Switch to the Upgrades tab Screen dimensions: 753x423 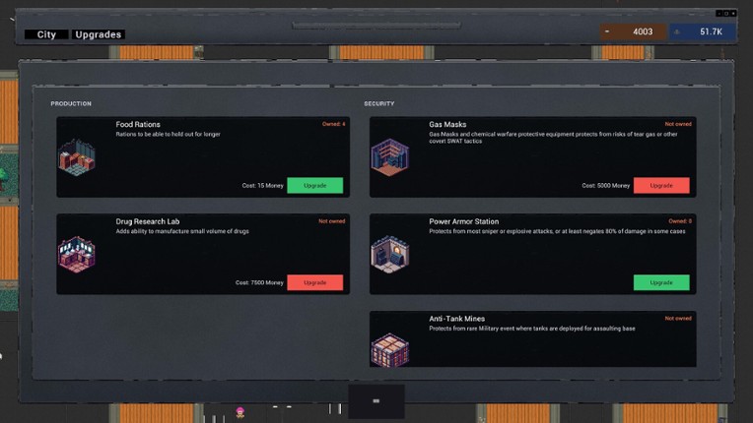tap(99, 34)
